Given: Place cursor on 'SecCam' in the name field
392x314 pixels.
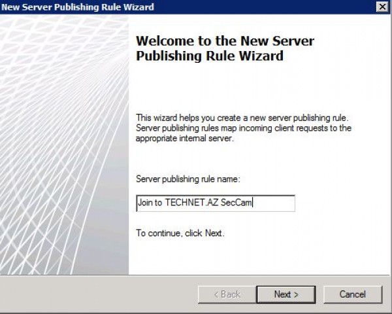Looking at the screenshot, I should coord(237,203).
